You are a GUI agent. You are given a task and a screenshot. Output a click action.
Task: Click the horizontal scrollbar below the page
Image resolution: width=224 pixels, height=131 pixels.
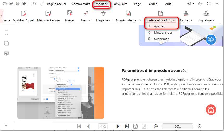tap(113, 121)
